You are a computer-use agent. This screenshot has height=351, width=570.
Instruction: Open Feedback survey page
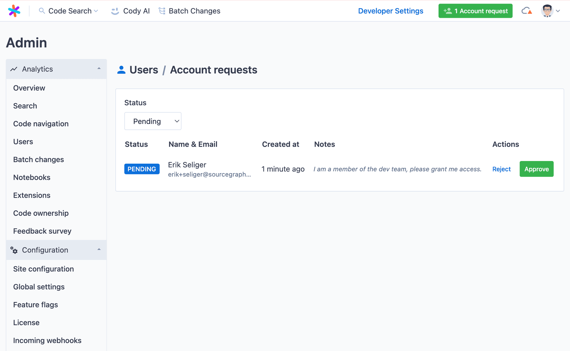pyautogui.click(x=42, y=231)
